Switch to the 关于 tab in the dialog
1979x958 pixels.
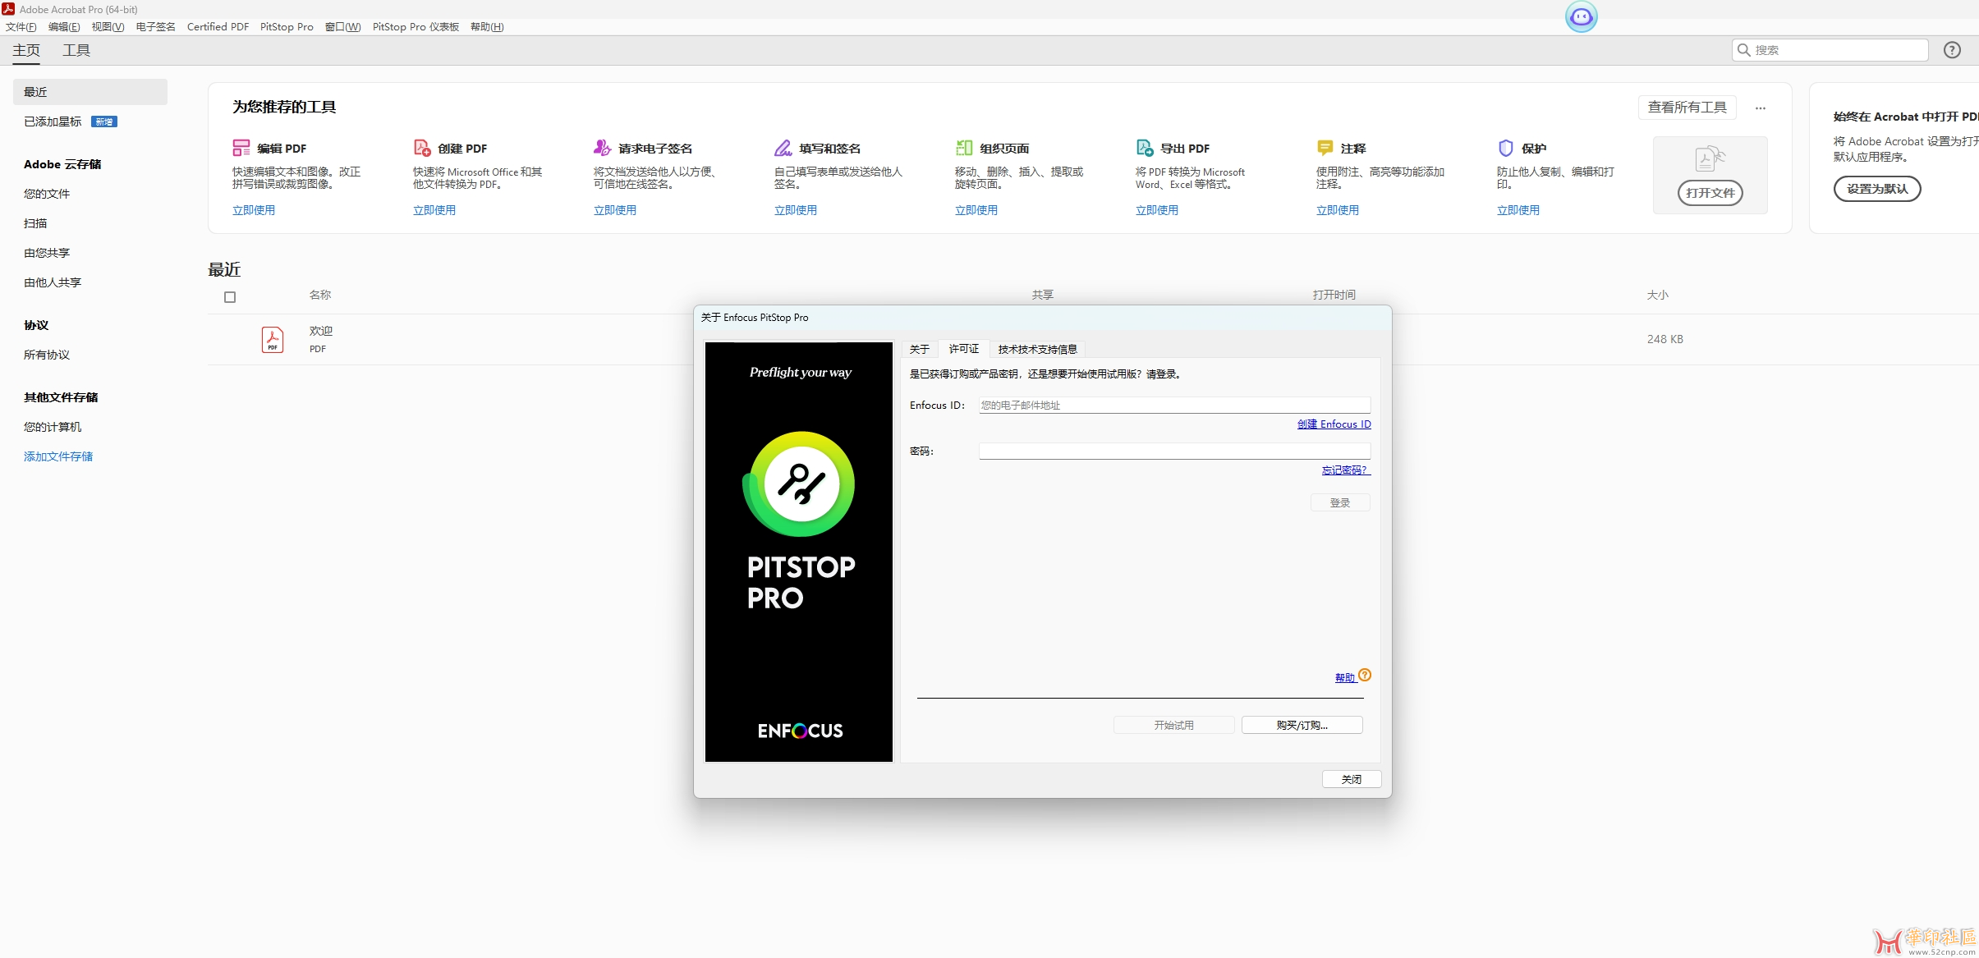point(920,349)
